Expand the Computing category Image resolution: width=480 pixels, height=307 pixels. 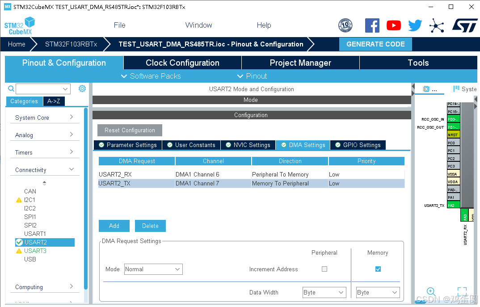tap(45, 287)
